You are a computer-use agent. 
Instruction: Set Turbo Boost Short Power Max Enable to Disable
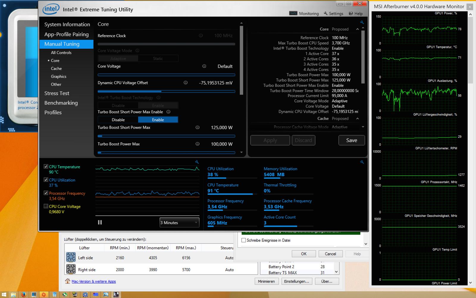(x=118, y=120)
